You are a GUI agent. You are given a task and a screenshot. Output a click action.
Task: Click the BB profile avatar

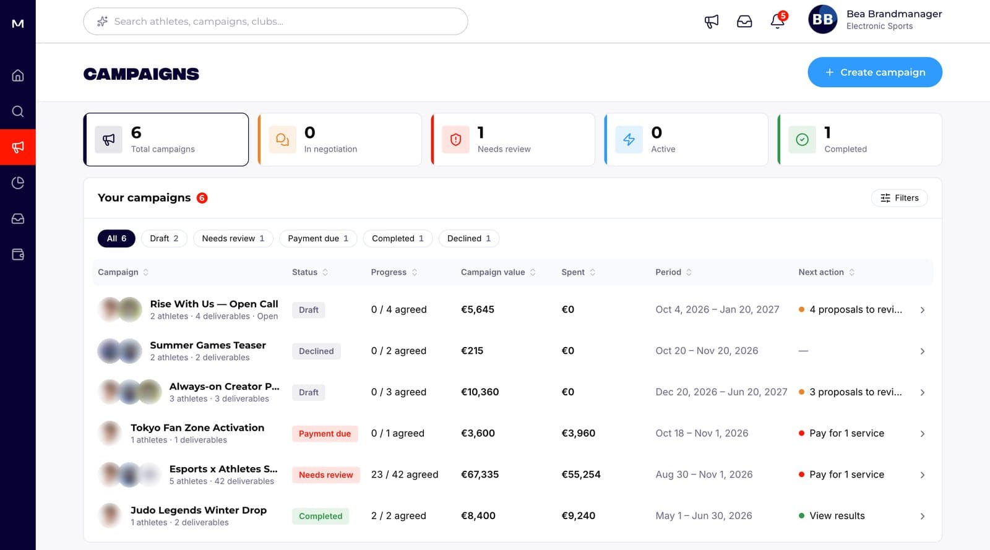click(822, 20)
